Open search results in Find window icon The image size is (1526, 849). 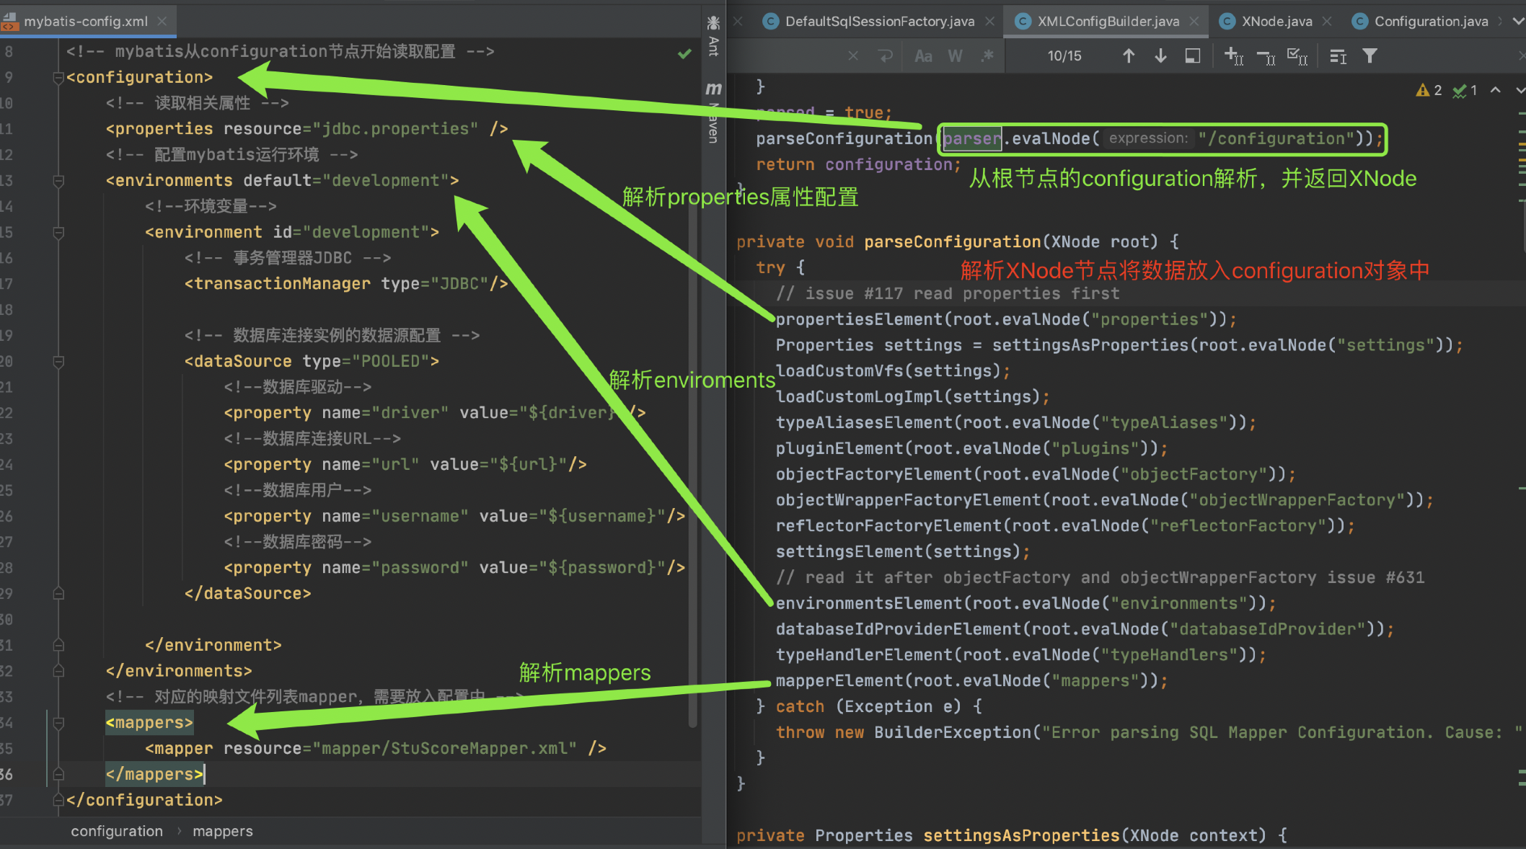pyautogui.click(x=1193, y=56)
